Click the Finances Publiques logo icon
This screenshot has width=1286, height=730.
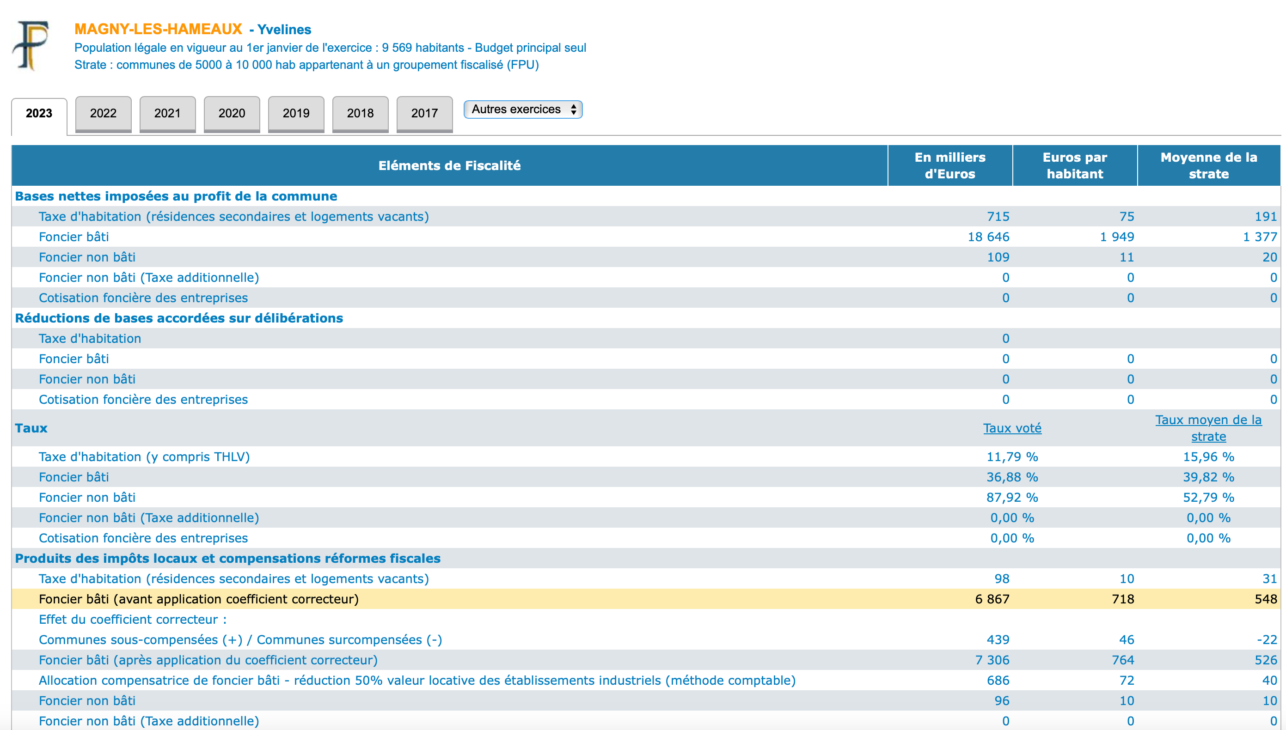(x=31, y=45)
